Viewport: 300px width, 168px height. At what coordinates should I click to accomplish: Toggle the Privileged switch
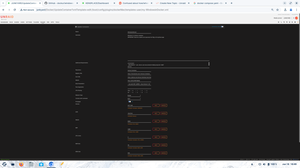point(130,102)
